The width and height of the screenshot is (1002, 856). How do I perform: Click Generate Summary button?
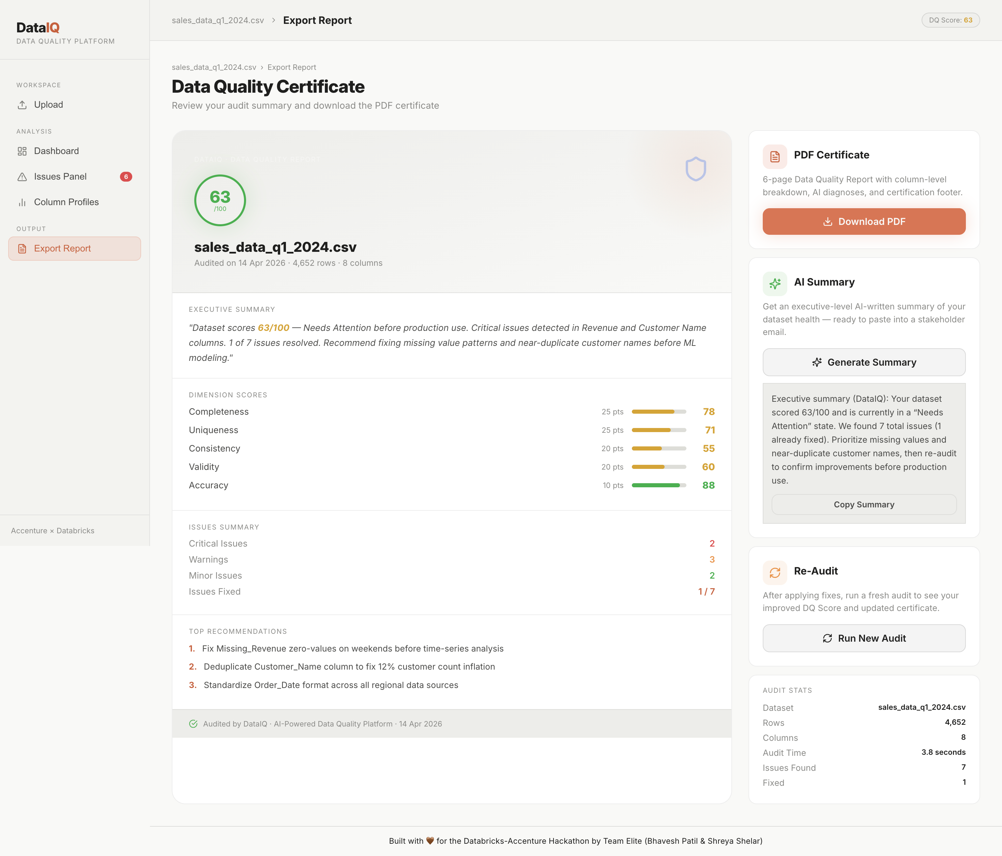point(864,362)
